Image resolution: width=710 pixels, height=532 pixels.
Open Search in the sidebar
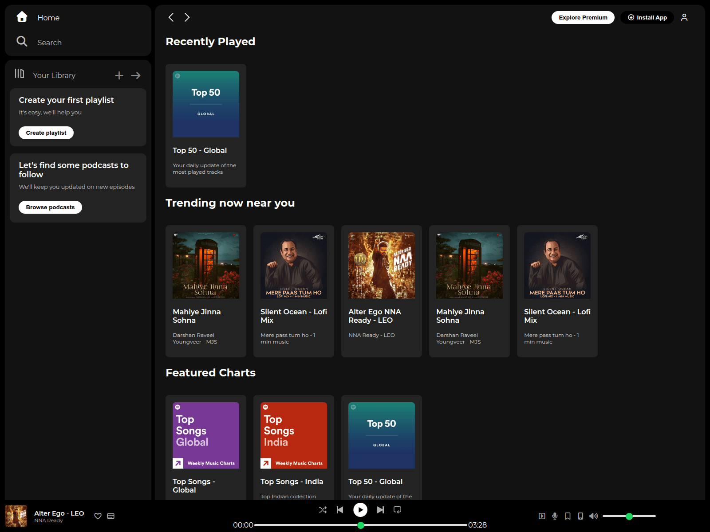pos(39,42)
